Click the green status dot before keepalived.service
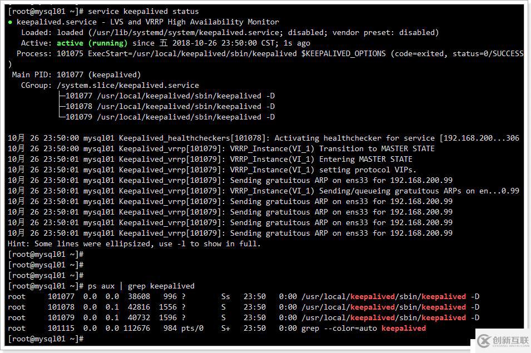The image size is (531, 353). point(11,22)
